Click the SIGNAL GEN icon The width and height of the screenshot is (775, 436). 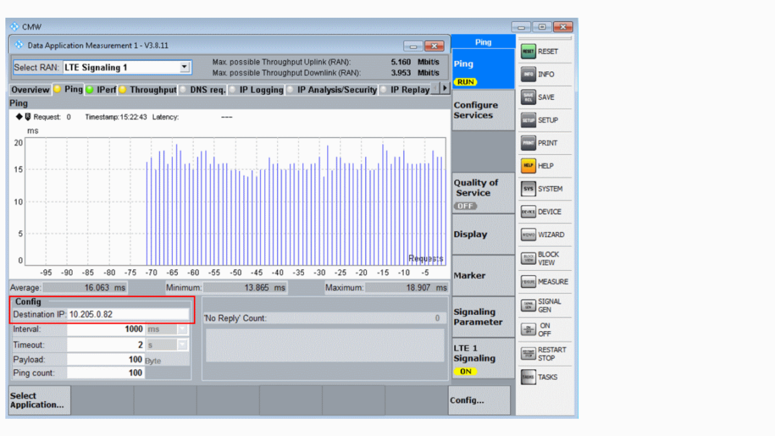click(x=528, y=305)
